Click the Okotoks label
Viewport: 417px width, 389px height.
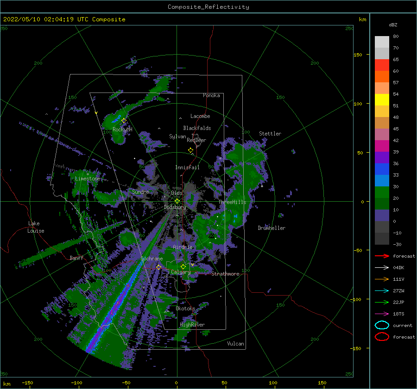tap(185, 309)
